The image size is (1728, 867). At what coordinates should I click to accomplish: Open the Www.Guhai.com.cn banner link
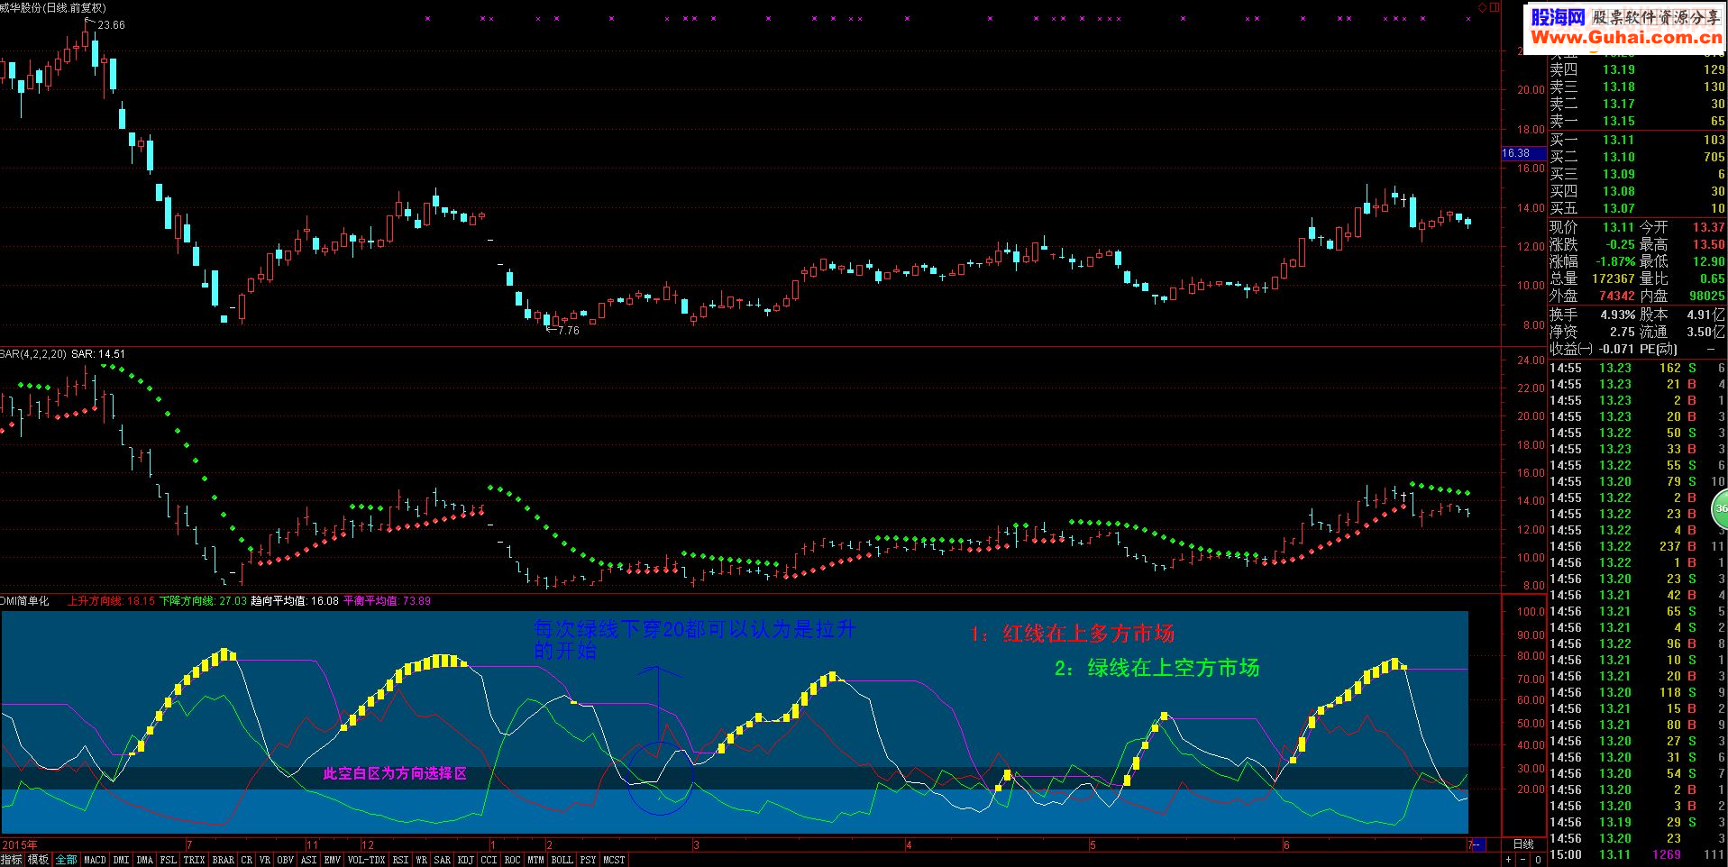pyautogui.click(x=1626, y=37)
